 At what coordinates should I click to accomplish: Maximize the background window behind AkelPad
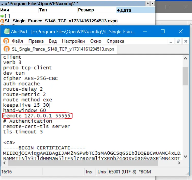[167, 7]
